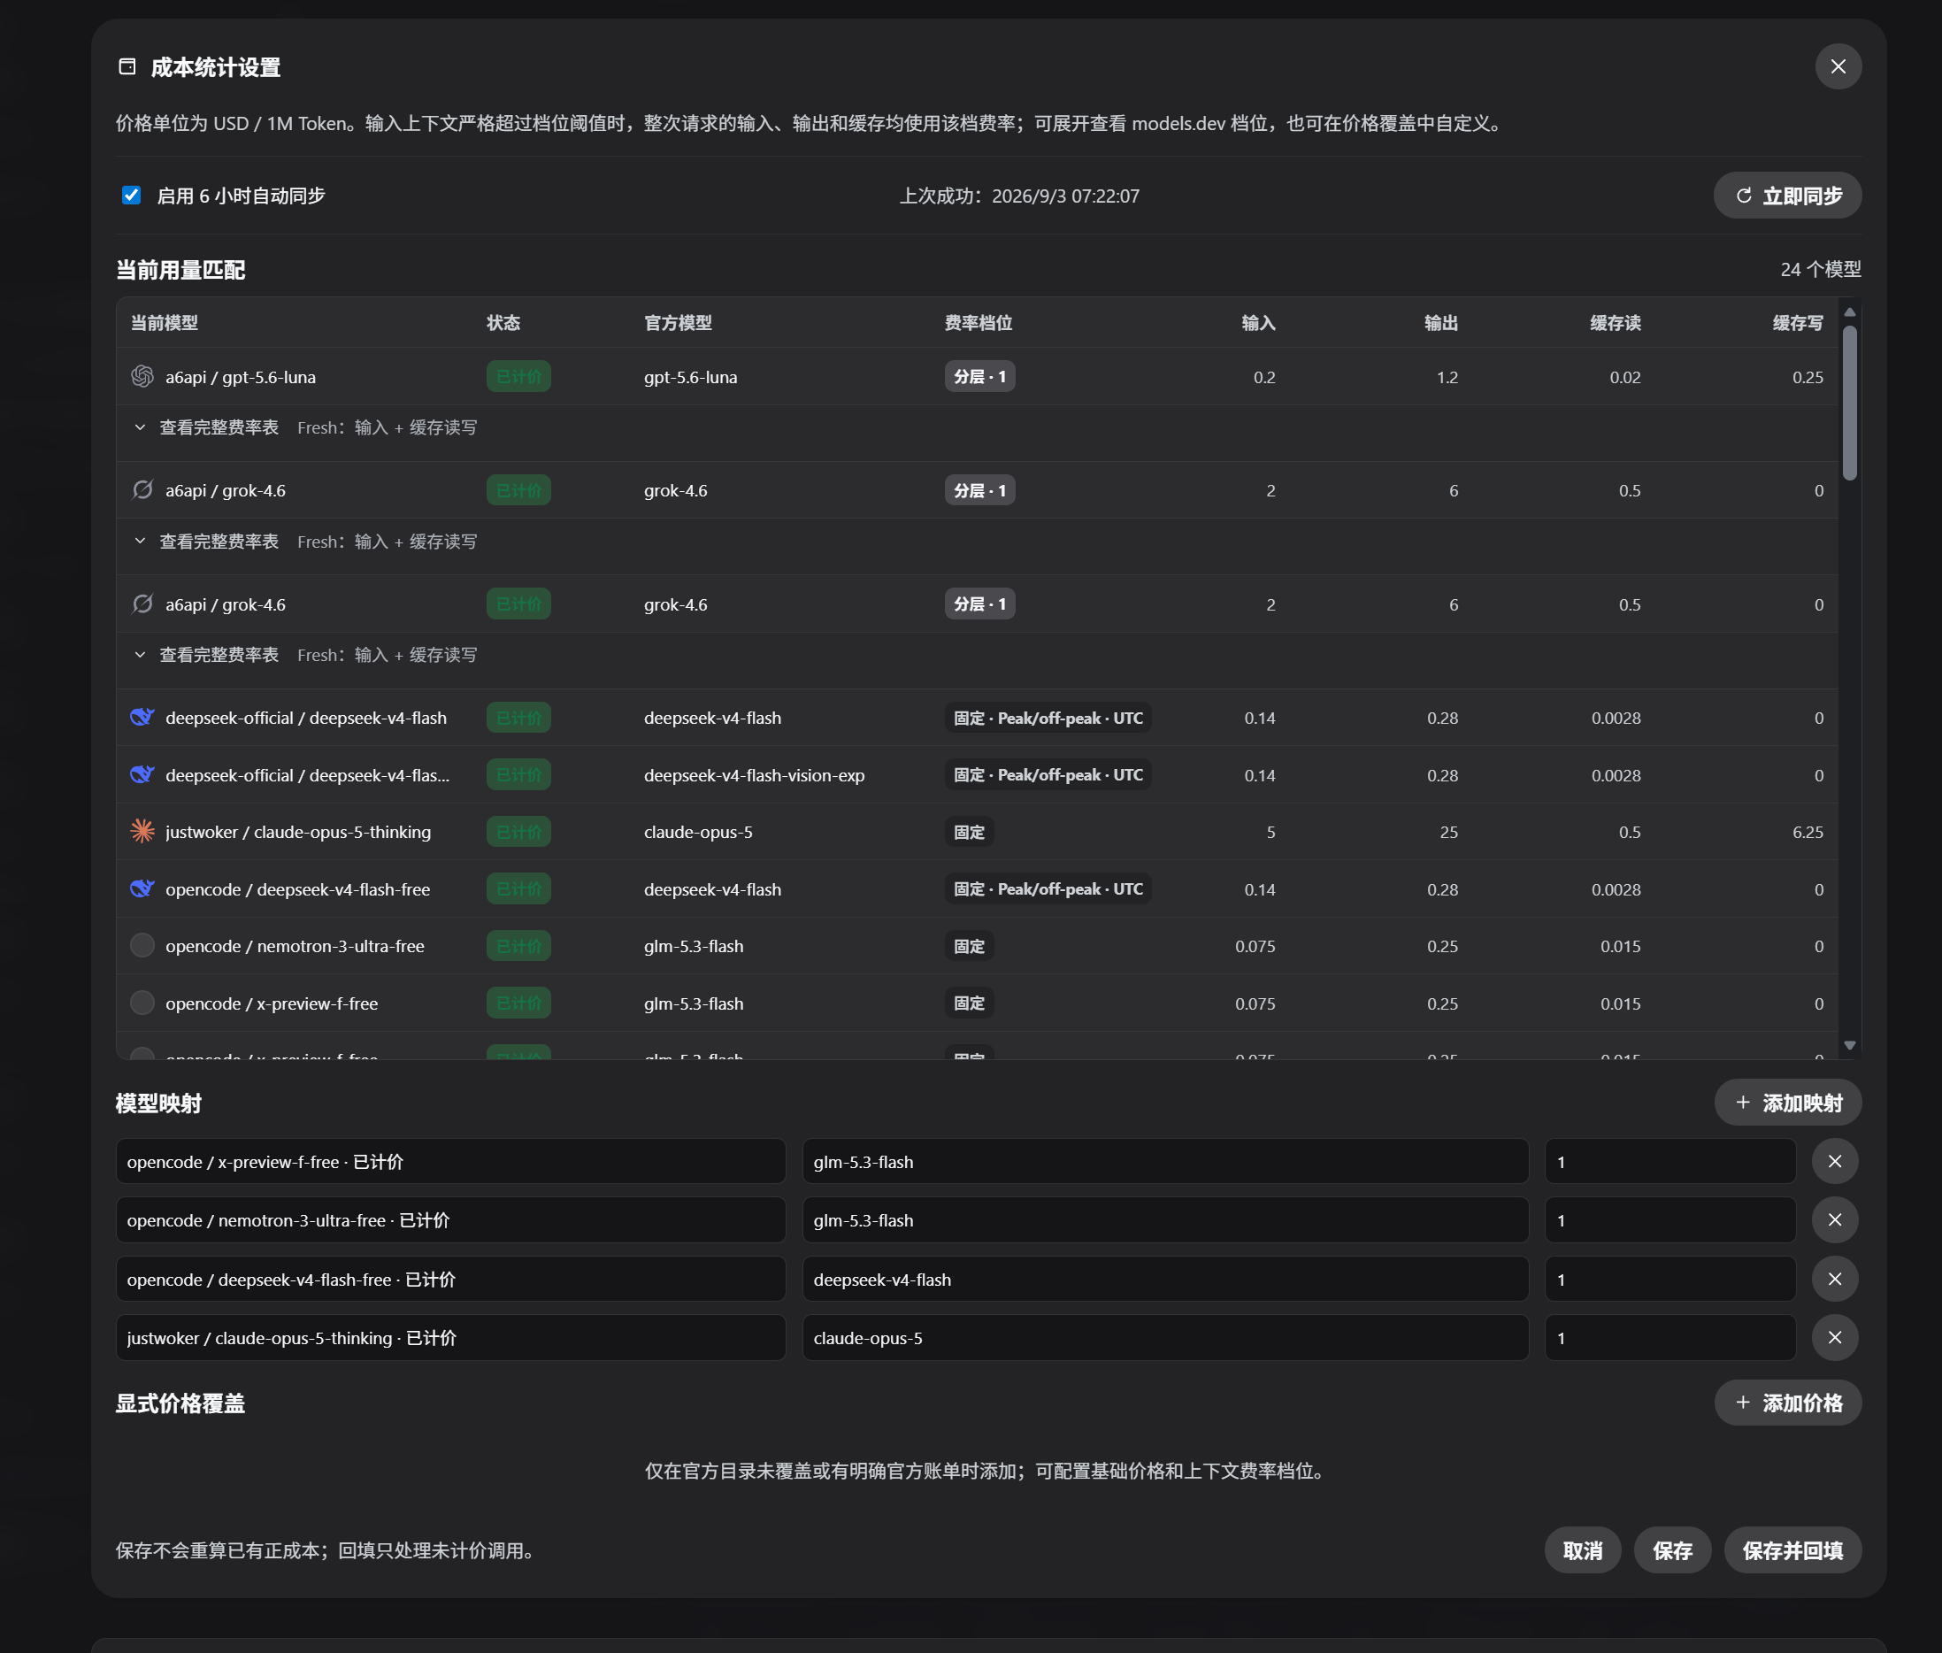Click the glm-5.3-flash target field in x-preview-f-free mapping

coord(1165,1162)
